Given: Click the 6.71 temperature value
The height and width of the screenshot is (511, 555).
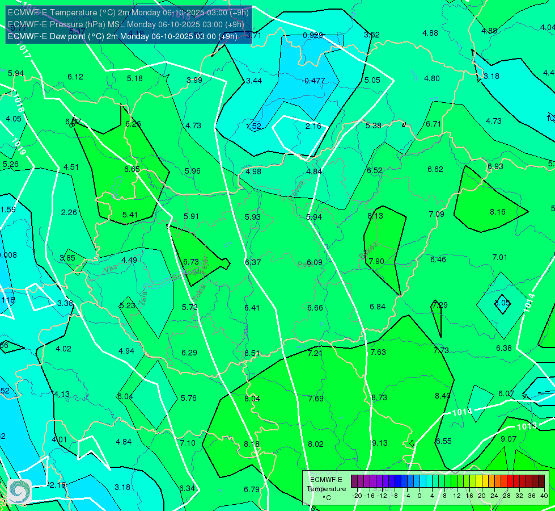Looking at the screenshot, I should pos(433,124).
